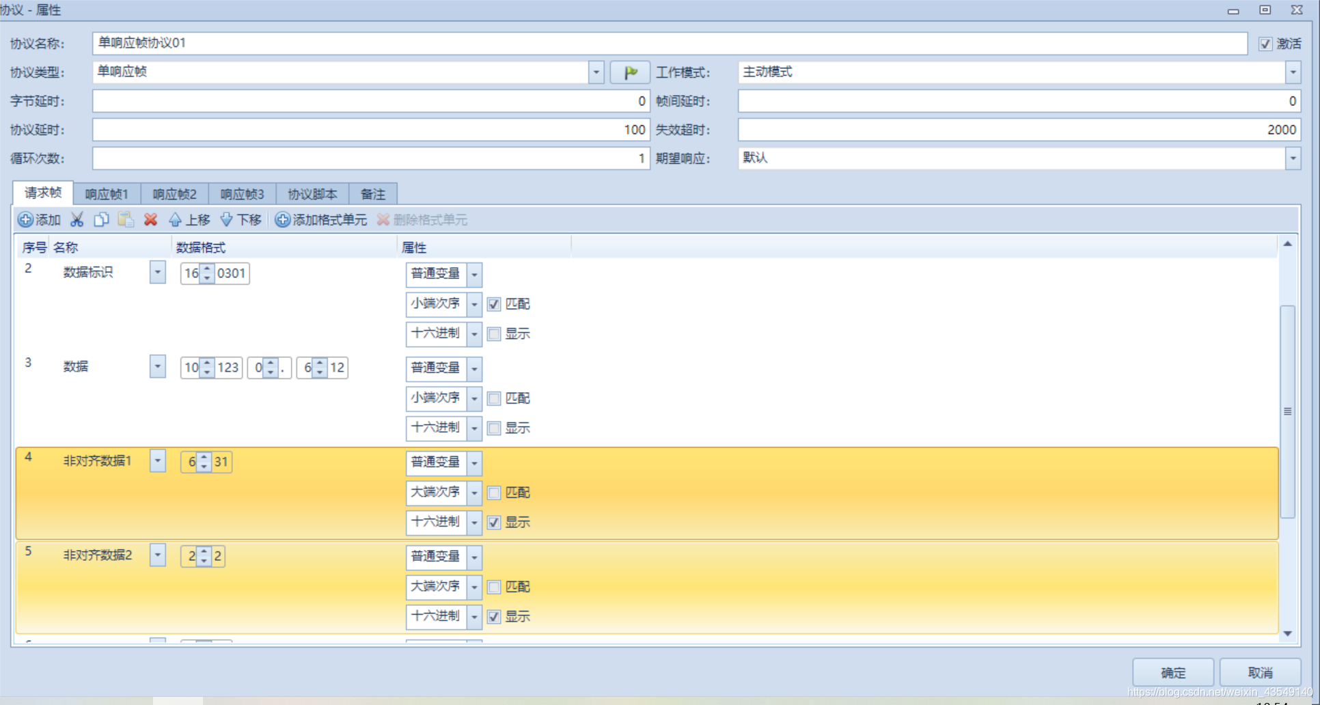
Task: Uncheck 匹配 for 数据标识 row
Action: pos(494,304)
